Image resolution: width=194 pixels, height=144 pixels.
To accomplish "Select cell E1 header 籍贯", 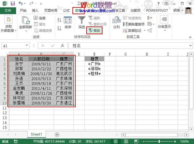I will (x=94, y=59).
